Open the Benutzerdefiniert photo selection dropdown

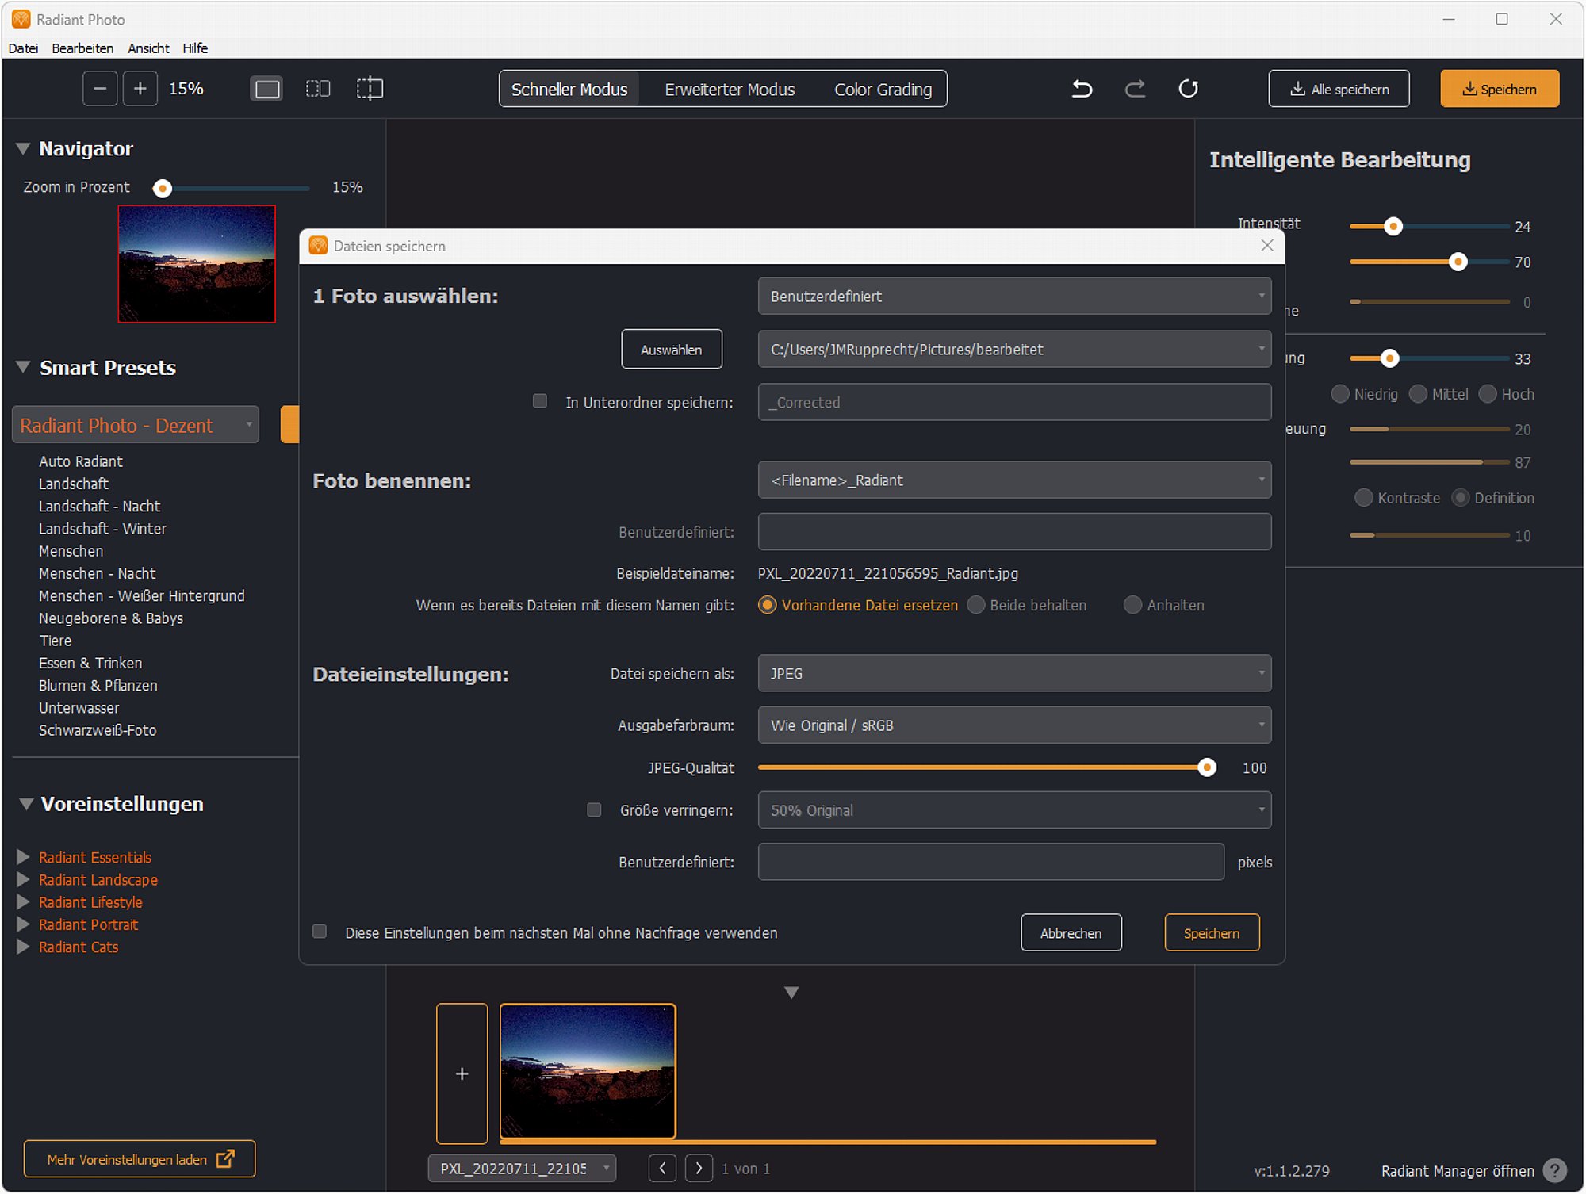click(x=1014, y=296)
